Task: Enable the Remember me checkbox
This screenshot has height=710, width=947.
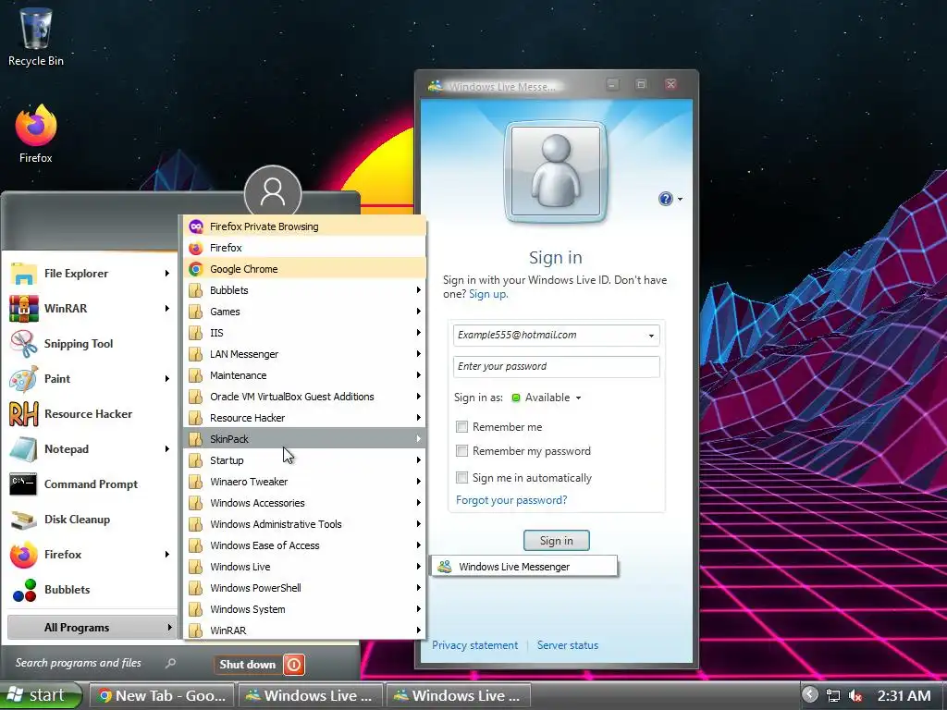Action: point(462,427)
